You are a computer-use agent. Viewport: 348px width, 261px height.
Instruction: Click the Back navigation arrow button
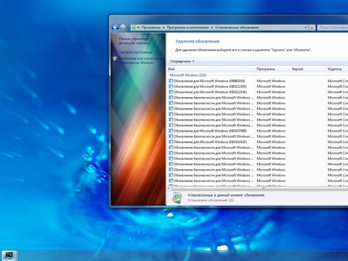115,27
